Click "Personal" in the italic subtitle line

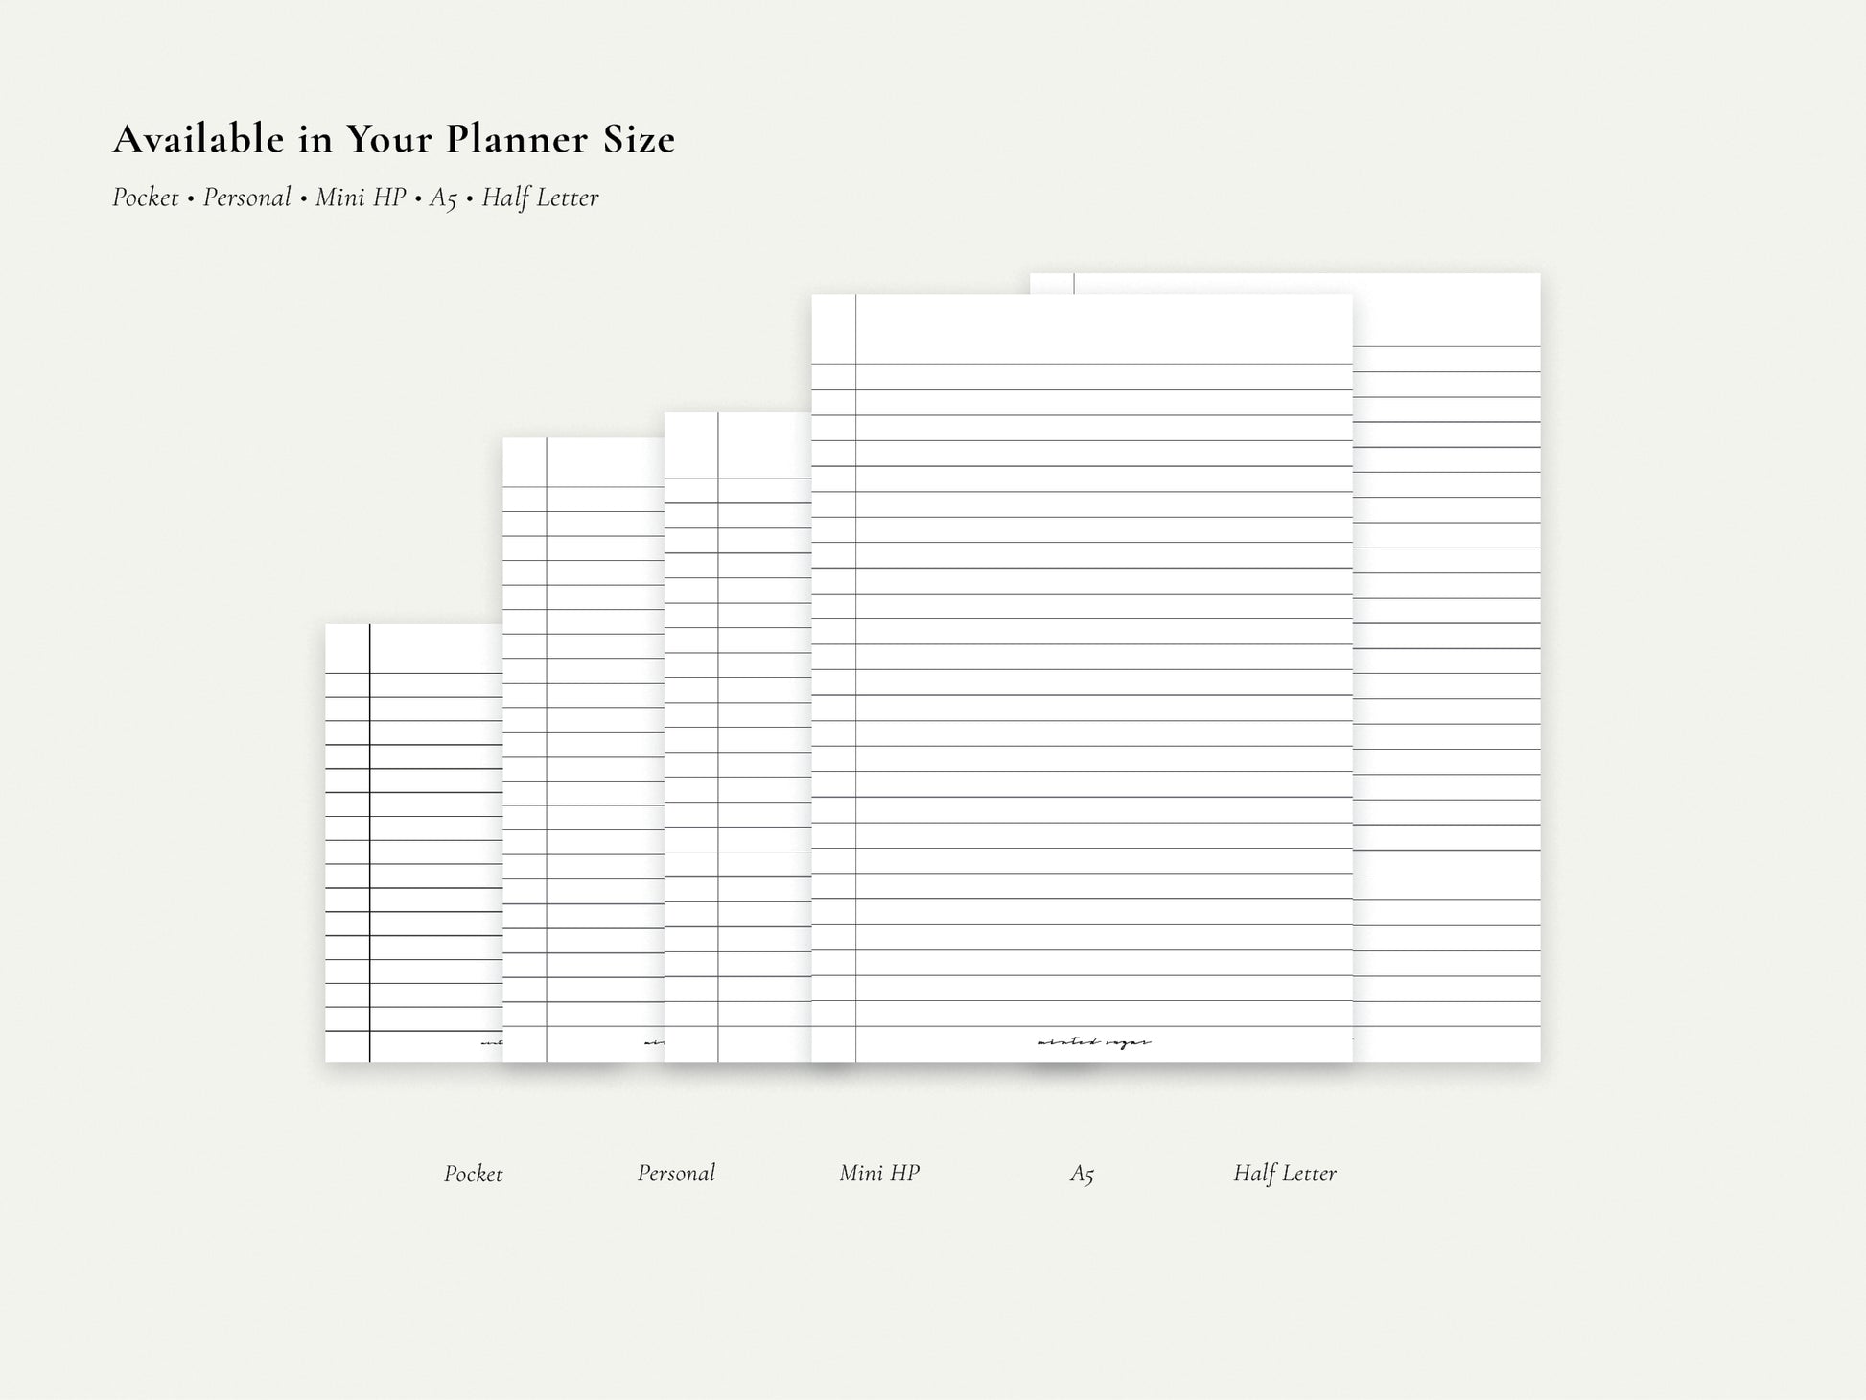pos(246,198)
